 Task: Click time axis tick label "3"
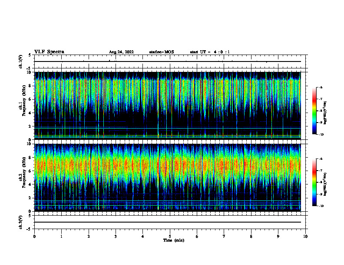tap(116, 236)
